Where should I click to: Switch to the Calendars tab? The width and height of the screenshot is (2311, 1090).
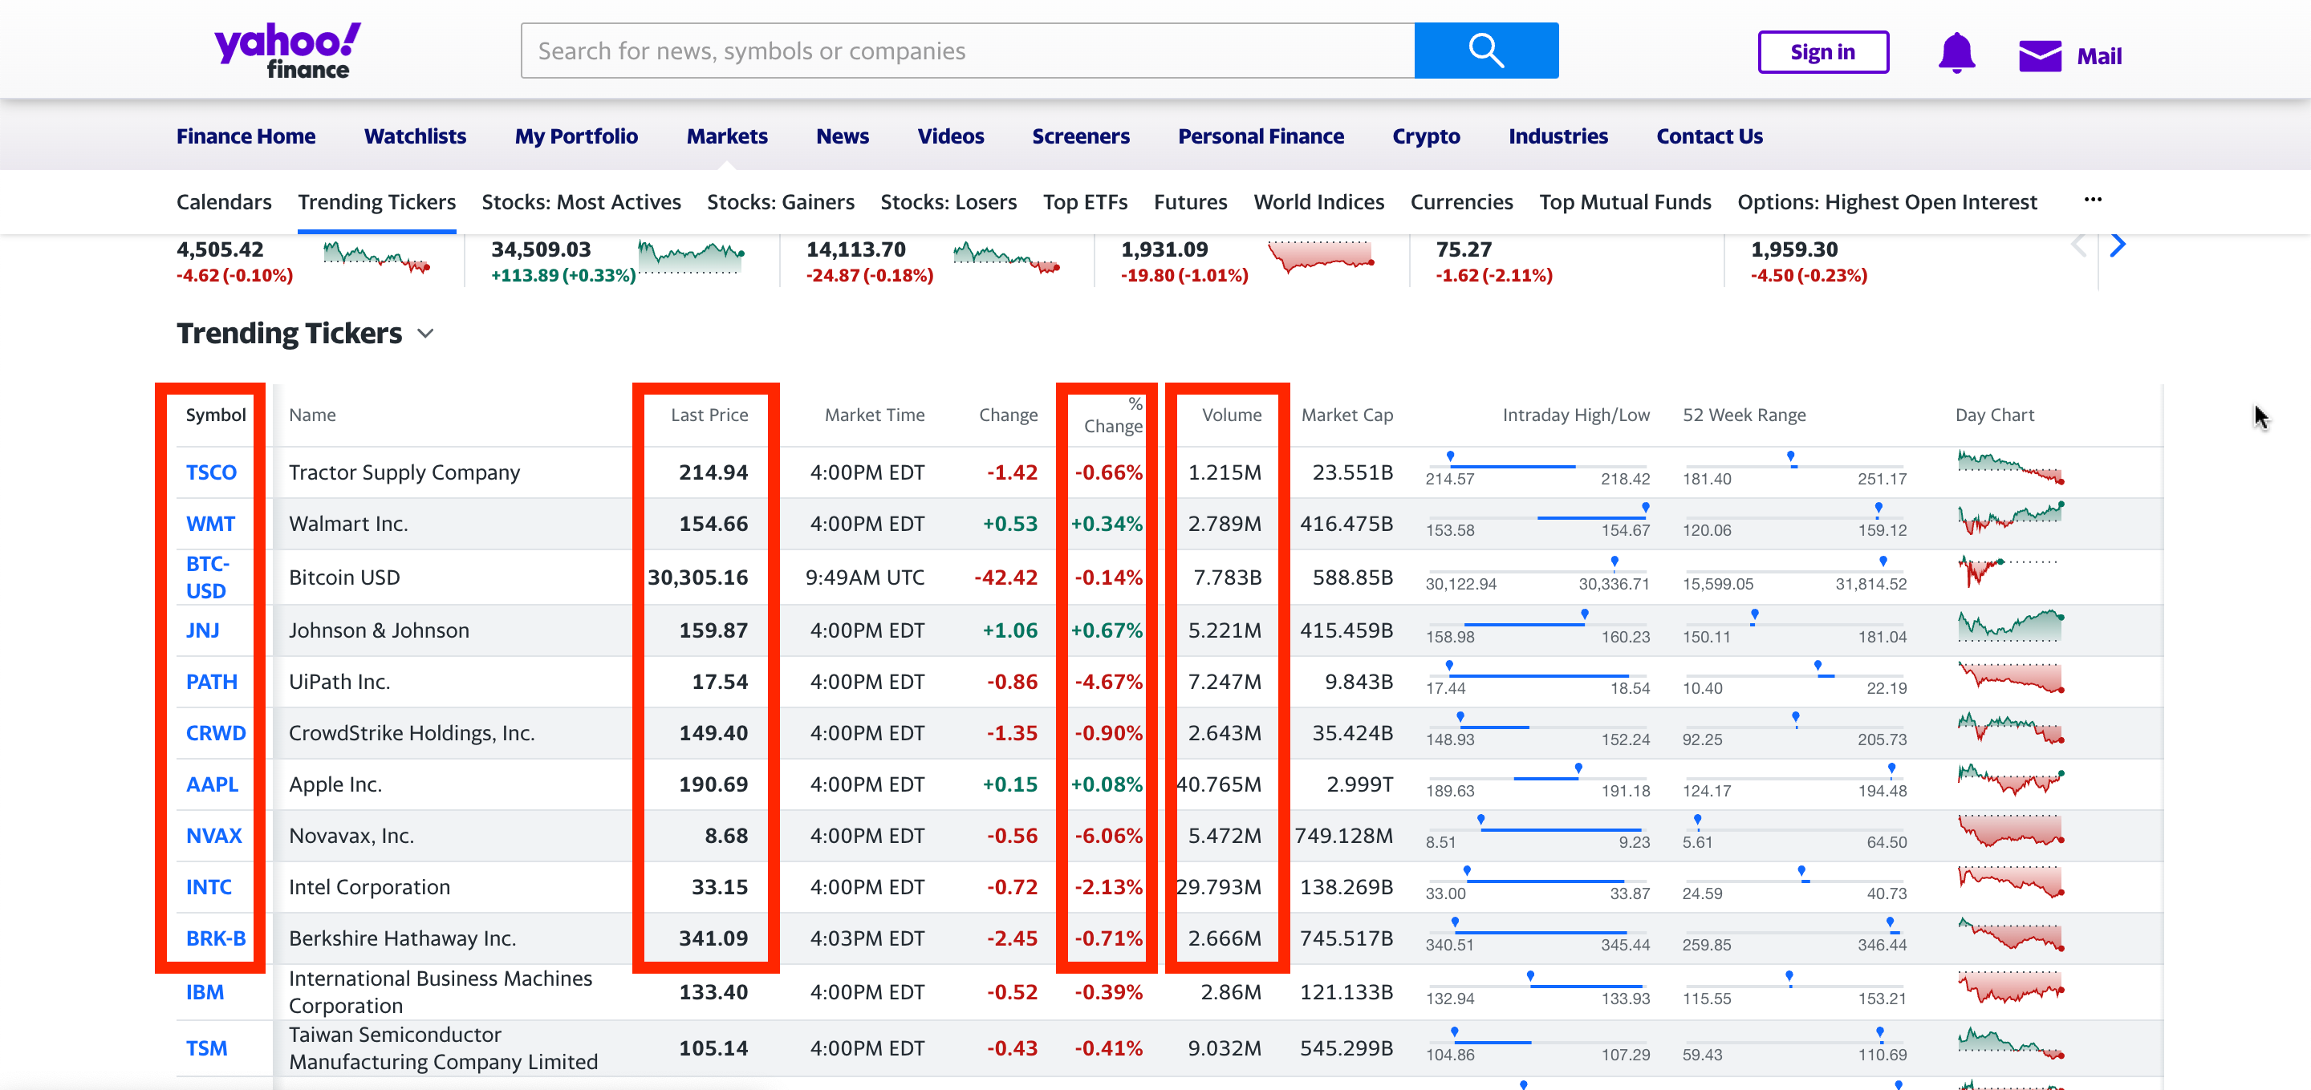click(x=223, y=201)
